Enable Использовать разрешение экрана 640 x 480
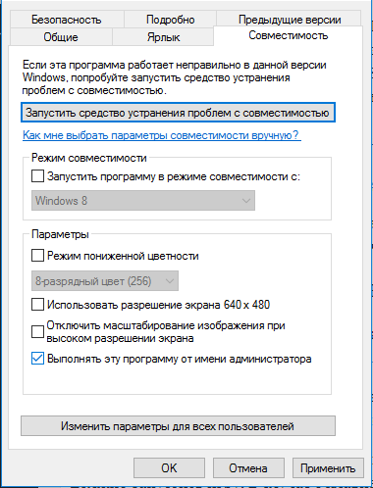 tap(37, 305)
